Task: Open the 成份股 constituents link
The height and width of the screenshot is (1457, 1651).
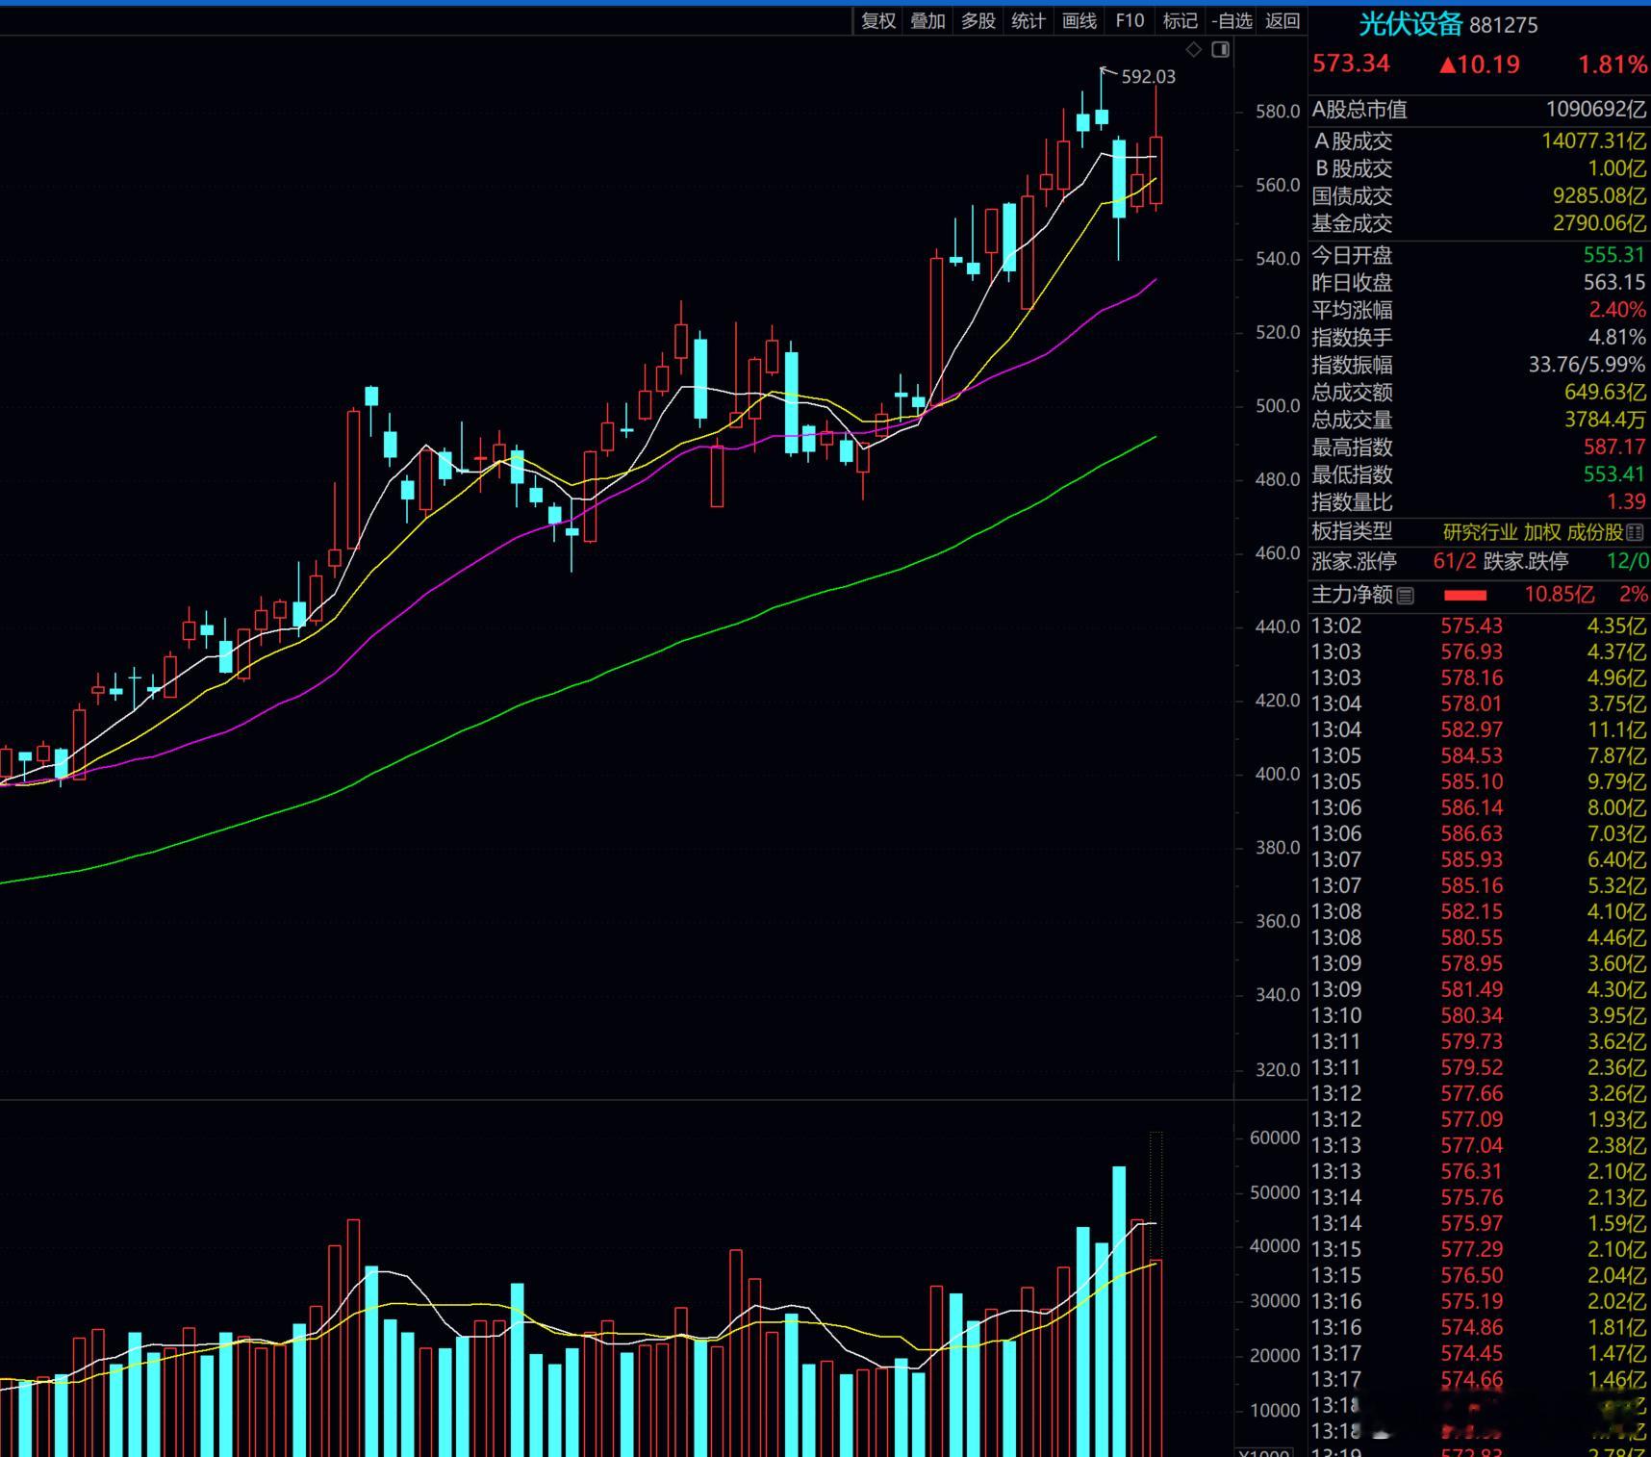Action: 1595,532
